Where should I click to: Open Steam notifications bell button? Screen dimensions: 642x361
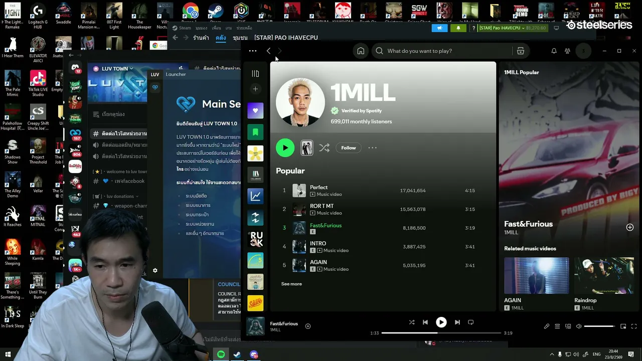click(458, 28)
